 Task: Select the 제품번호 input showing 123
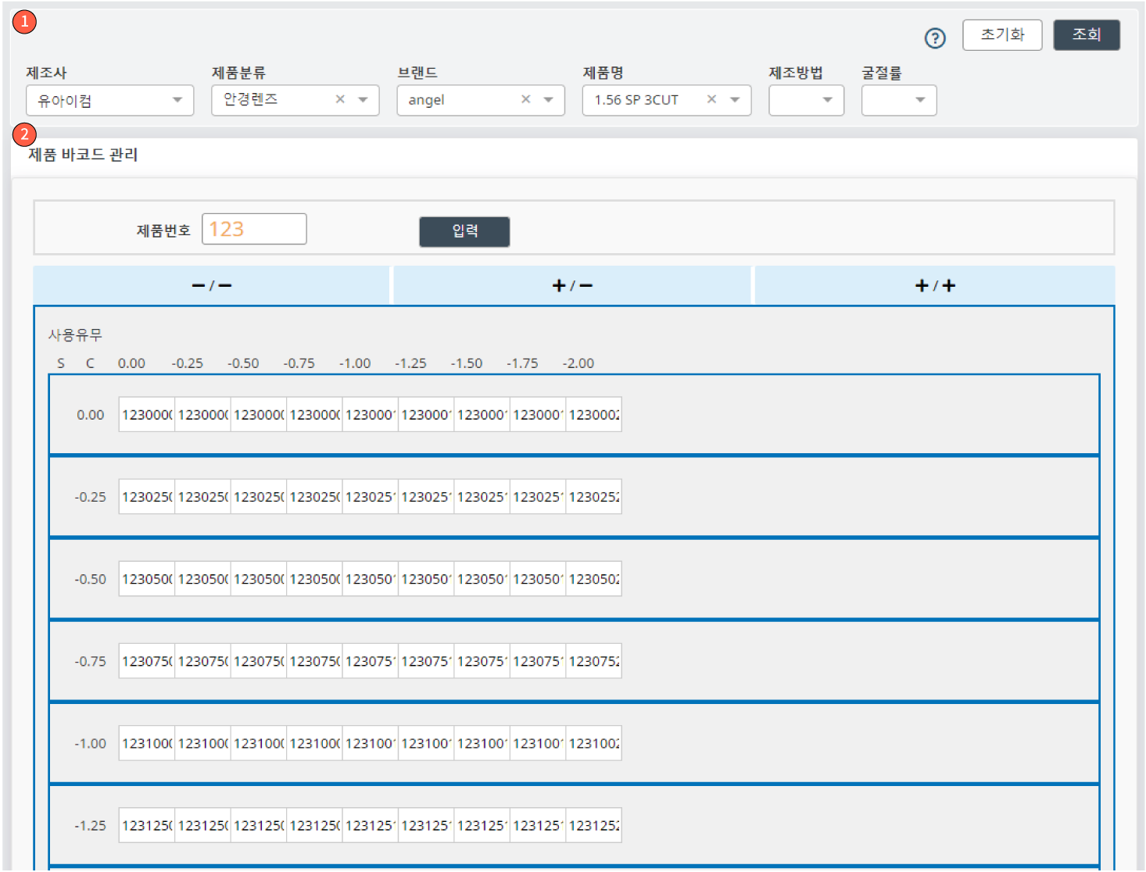pos(254,228)
